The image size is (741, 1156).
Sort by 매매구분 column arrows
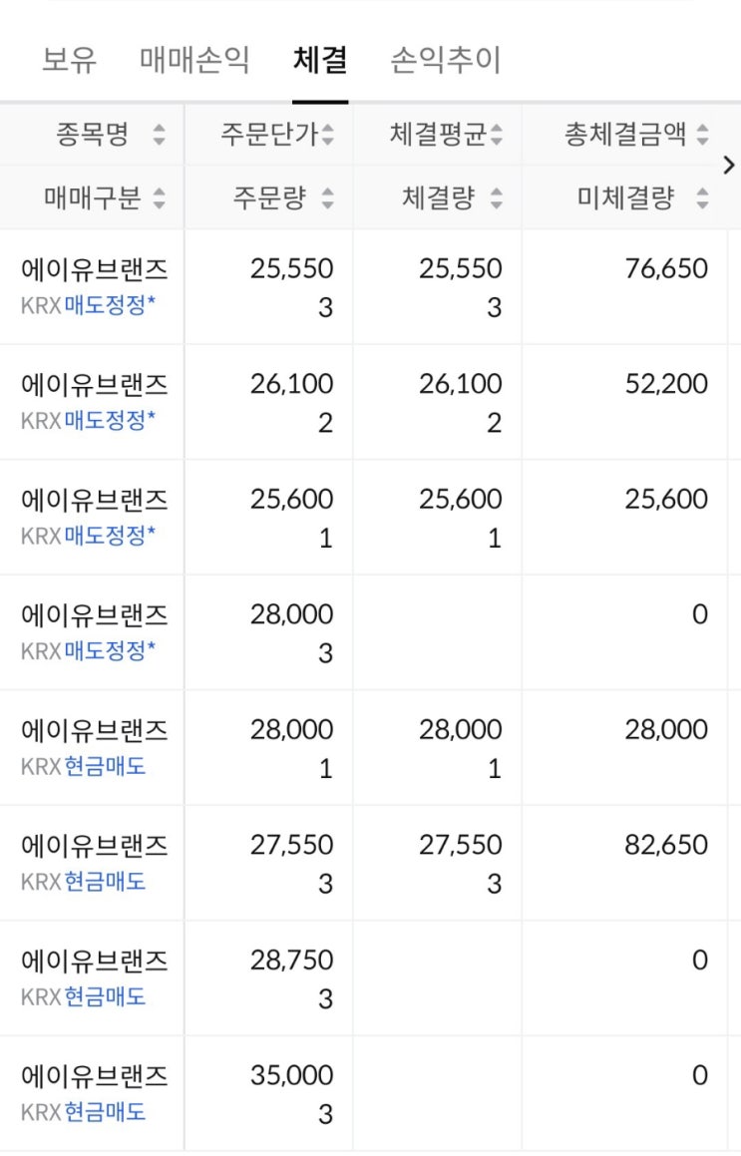click(x=160, y=198)
